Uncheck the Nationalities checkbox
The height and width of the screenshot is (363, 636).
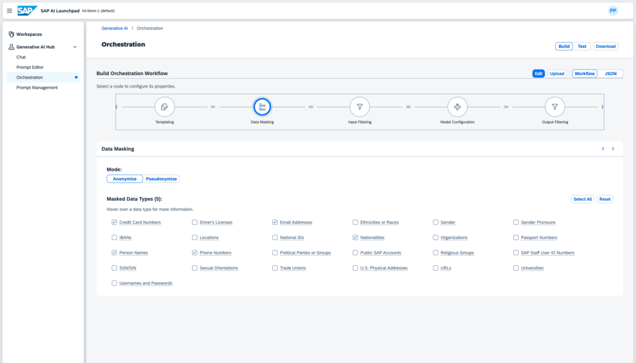coord(355,238)
